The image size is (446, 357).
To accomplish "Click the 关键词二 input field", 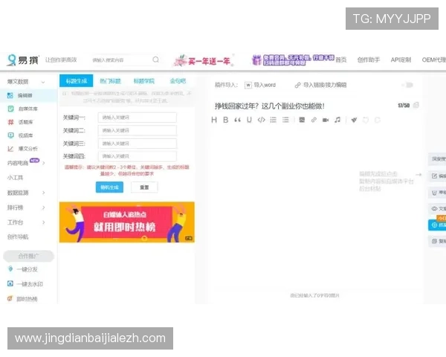I will [x=138, y=130].
